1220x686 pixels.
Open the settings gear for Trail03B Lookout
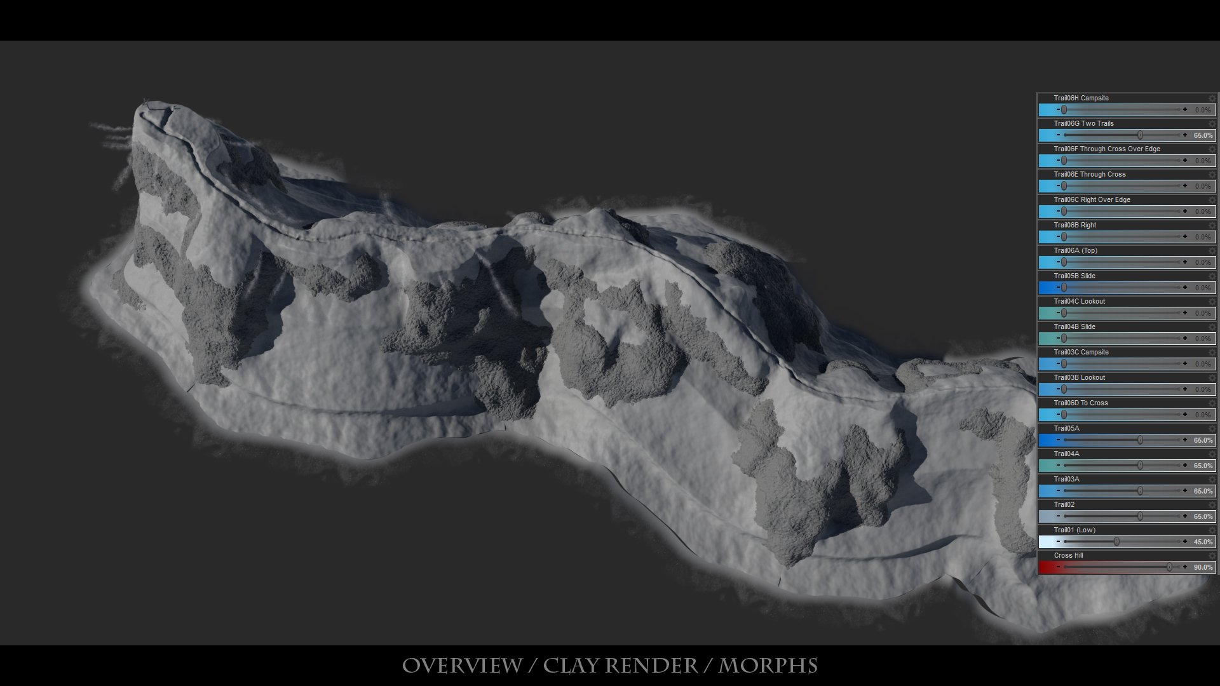coord(1212,377)
